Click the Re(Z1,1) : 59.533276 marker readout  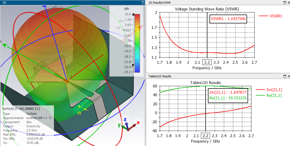(228, 98)
